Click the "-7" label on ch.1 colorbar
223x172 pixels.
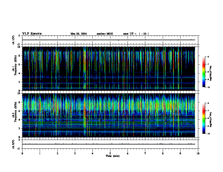coord(208,64)
